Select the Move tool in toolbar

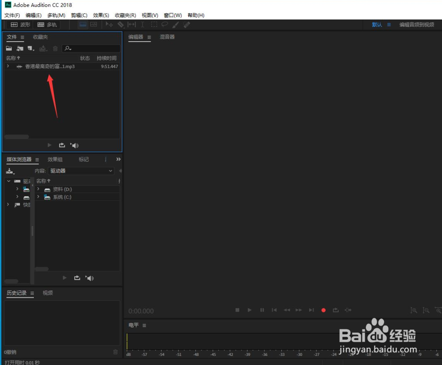pyautogui.click(x=109, y=24)
